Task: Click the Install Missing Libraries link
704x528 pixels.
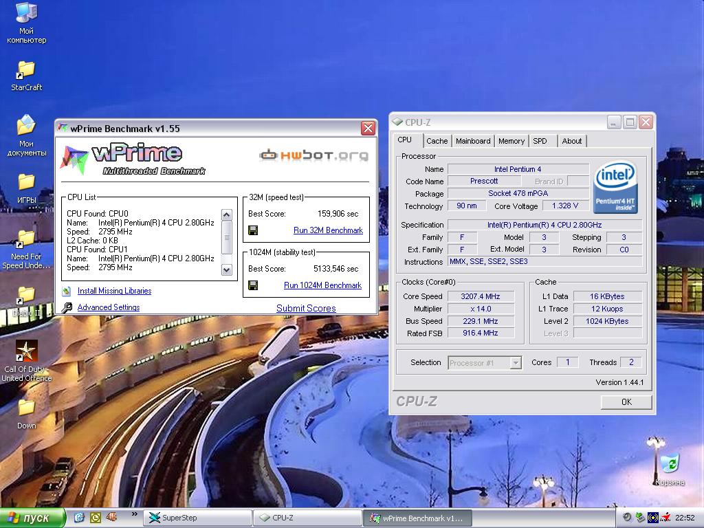Action: [115, 291]
